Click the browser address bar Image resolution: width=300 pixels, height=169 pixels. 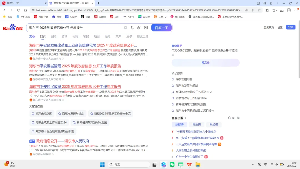coord(139,10)
